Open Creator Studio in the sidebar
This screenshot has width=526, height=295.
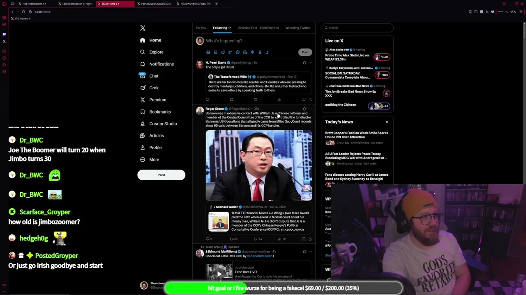(158, 123)
